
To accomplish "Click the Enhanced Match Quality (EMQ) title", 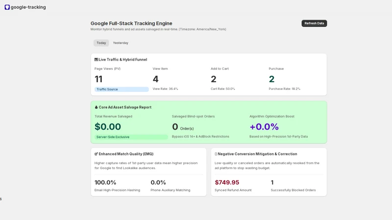I will coord(126,154).
